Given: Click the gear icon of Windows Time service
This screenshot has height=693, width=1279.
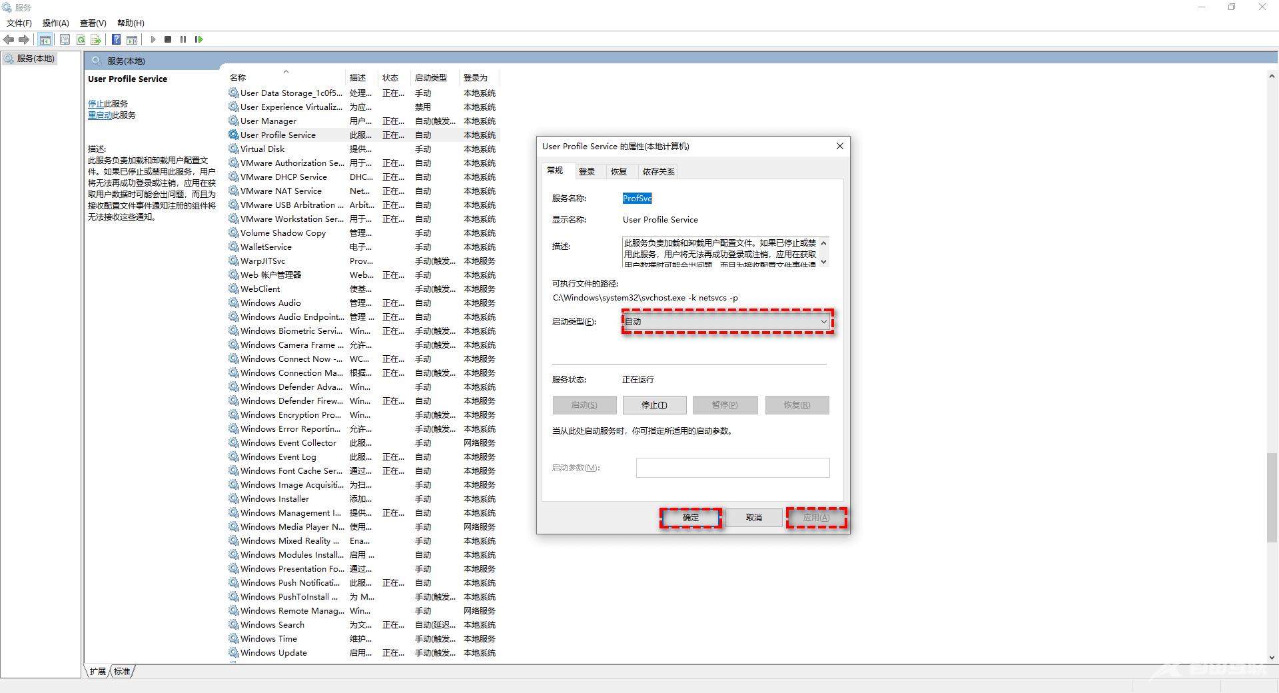Looking at the screenshot, I should click(233, 638).
